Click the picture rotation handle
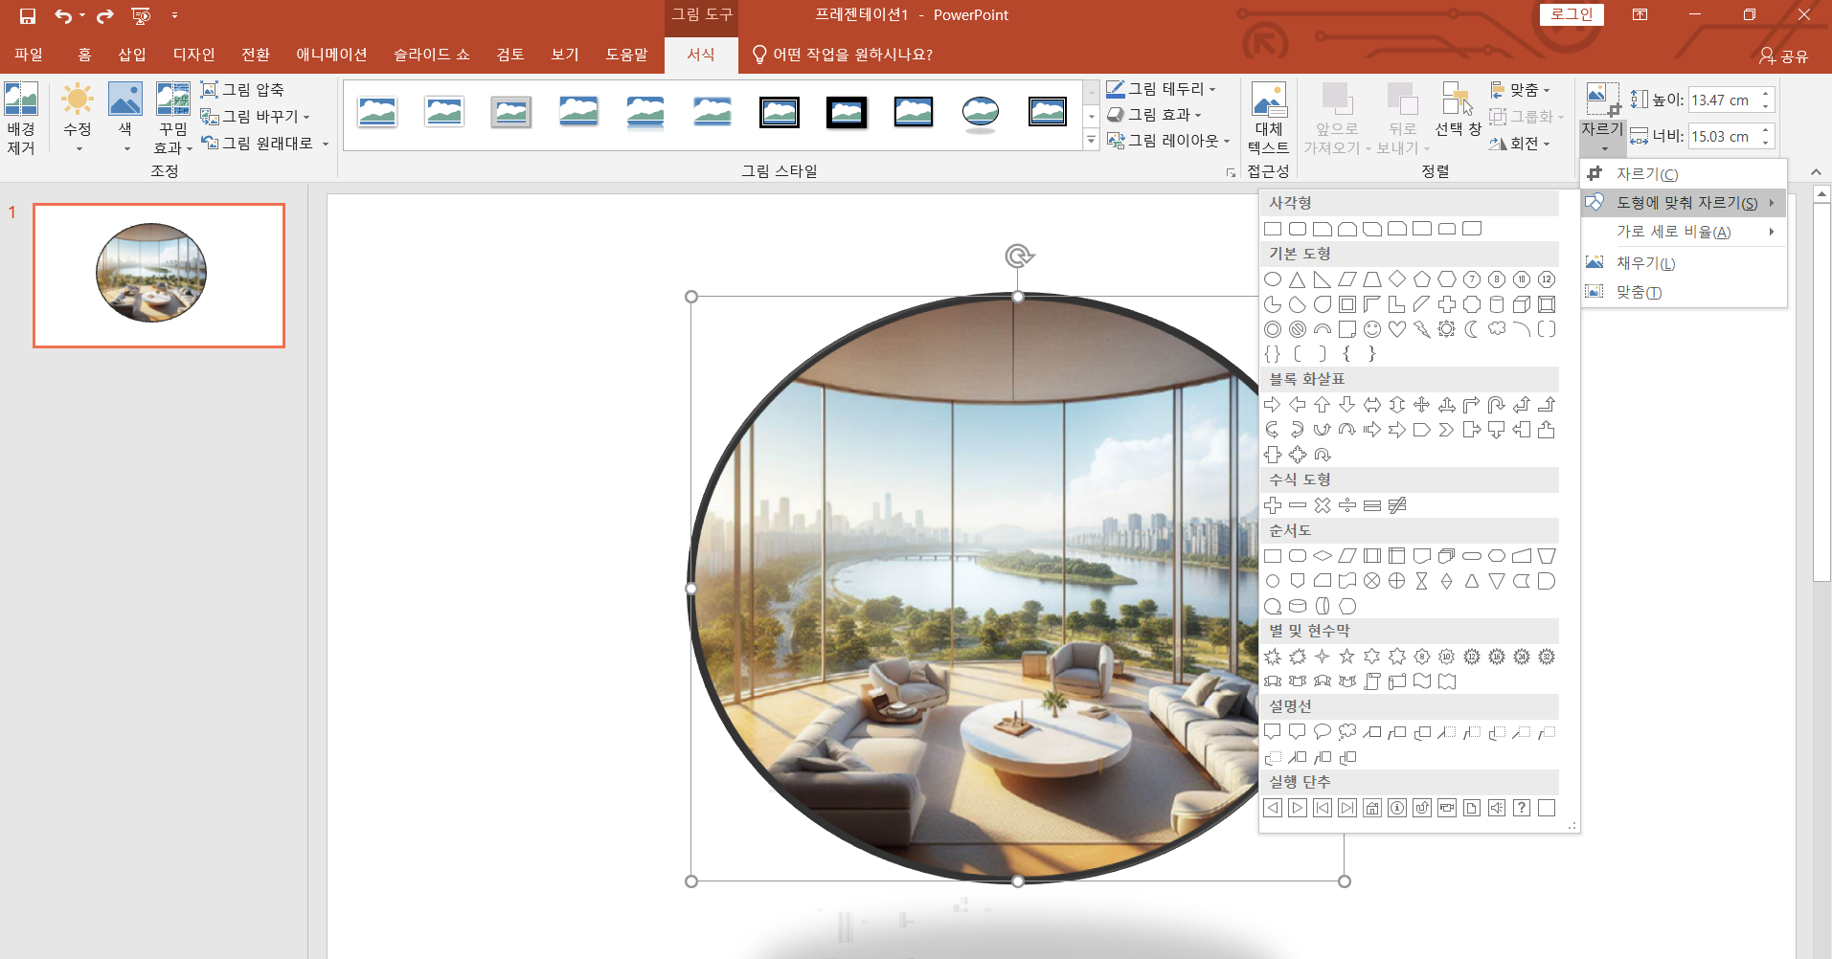 [1018, 256]
